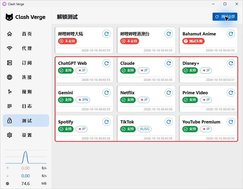This screenshot has height=189, width=243.
Task: Click the upload arrow traffic icon
Action: pos(7,168)
